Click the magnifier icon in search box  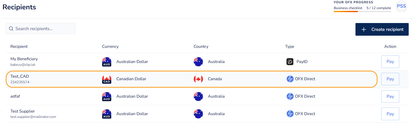[x=11, y=29]
